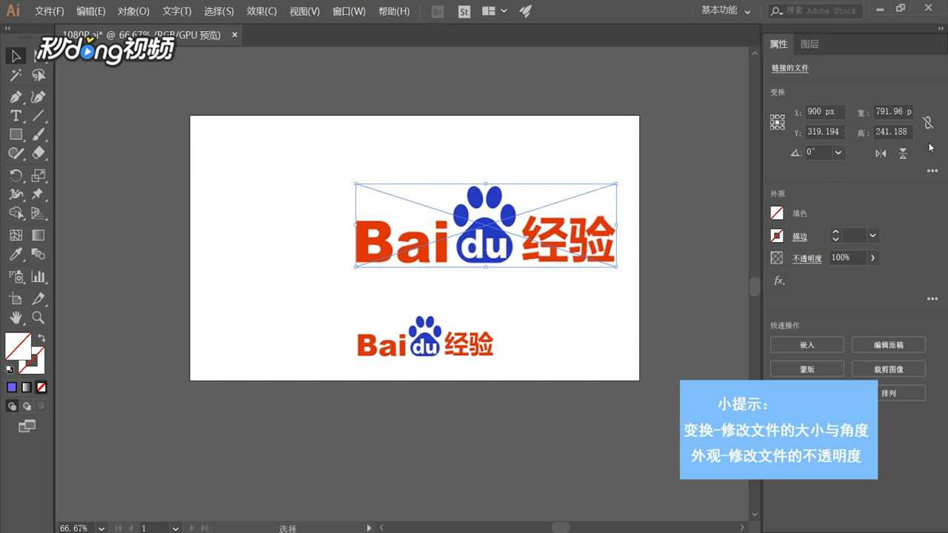Screen dimensions: 948x533
Task: Select the Symbol Sprayer tool
Action: click(16, 277)
